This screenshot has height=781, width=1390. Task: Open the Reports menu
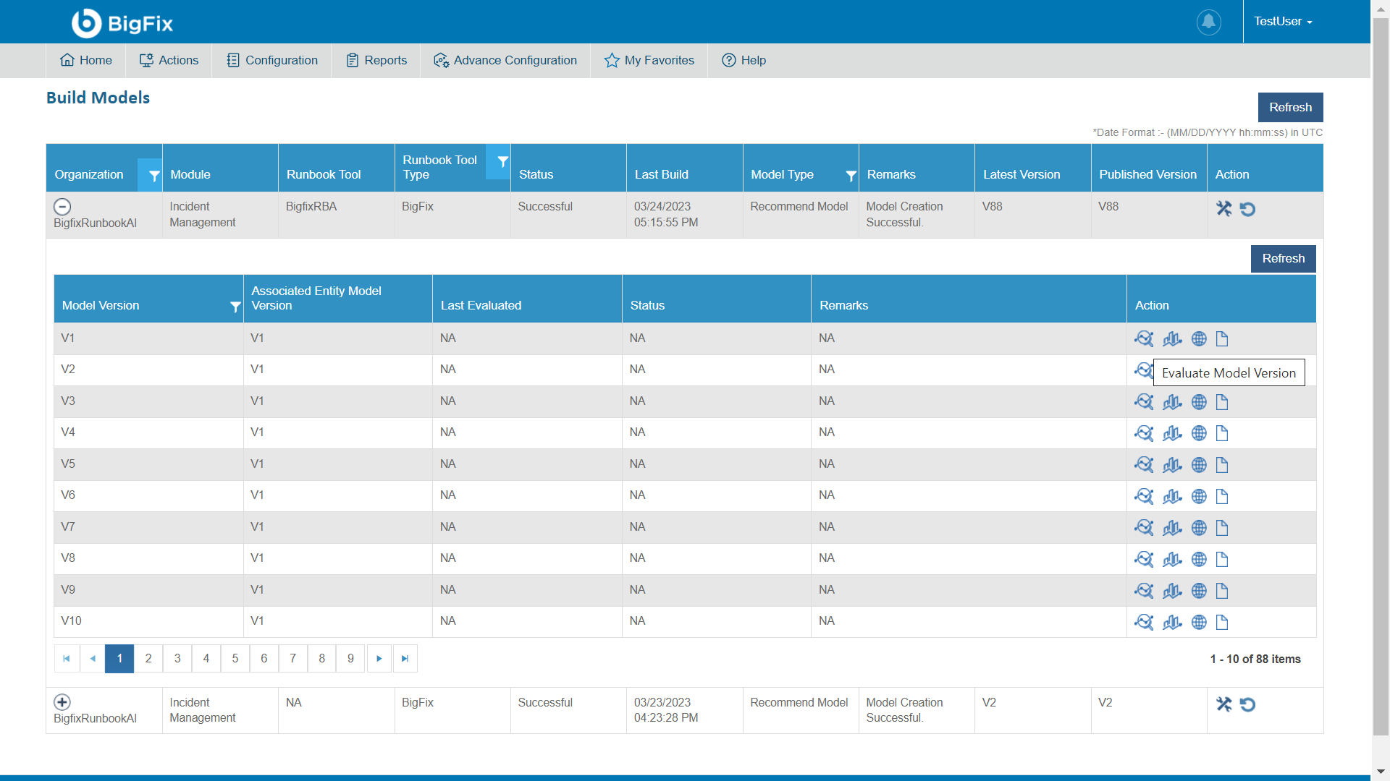[x=376, y=61]
